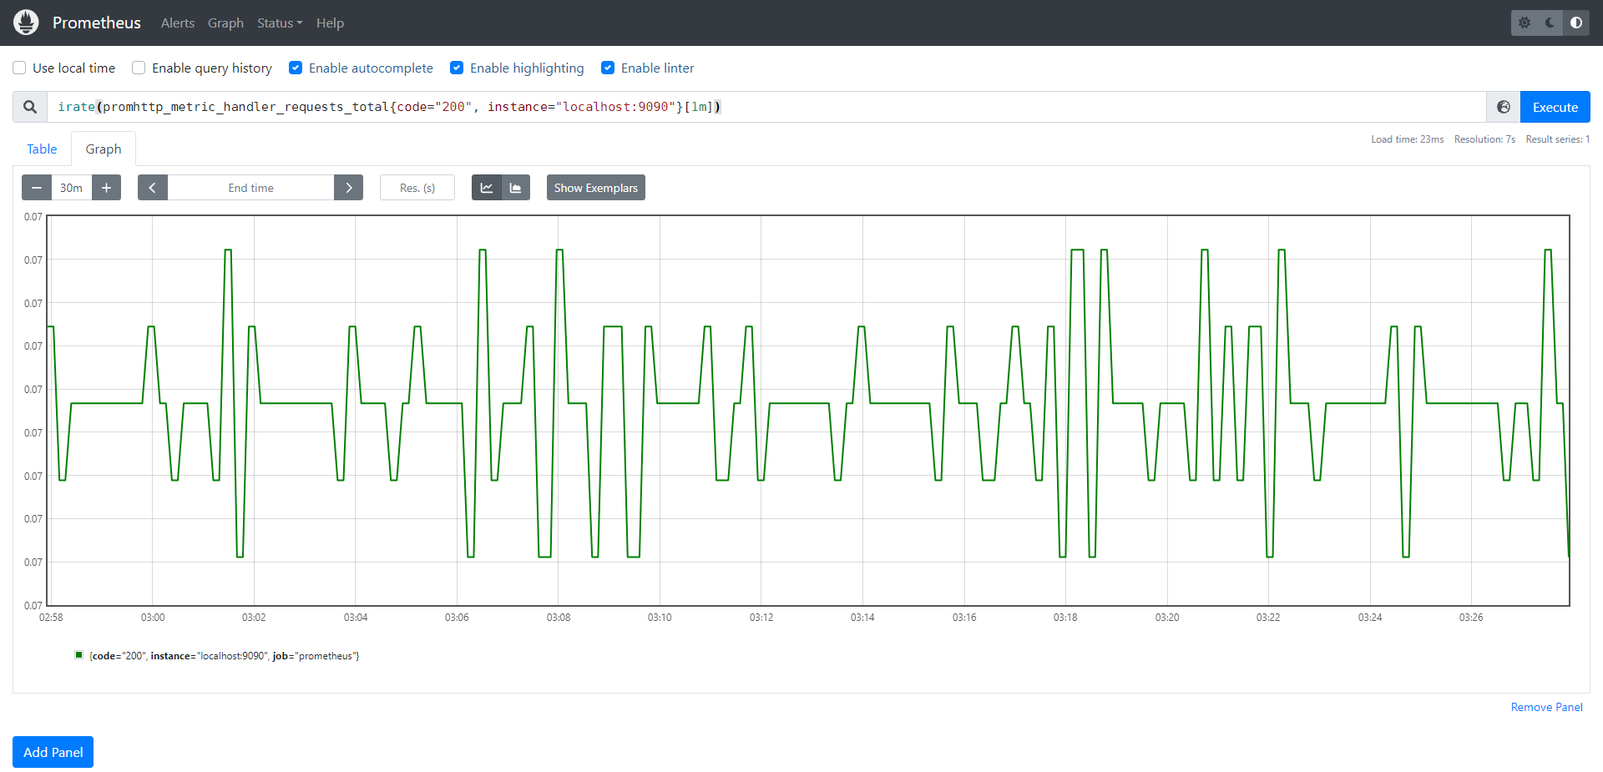
Task: Click the 'Load time: 23ms' text
Action: pos(1407,139)
